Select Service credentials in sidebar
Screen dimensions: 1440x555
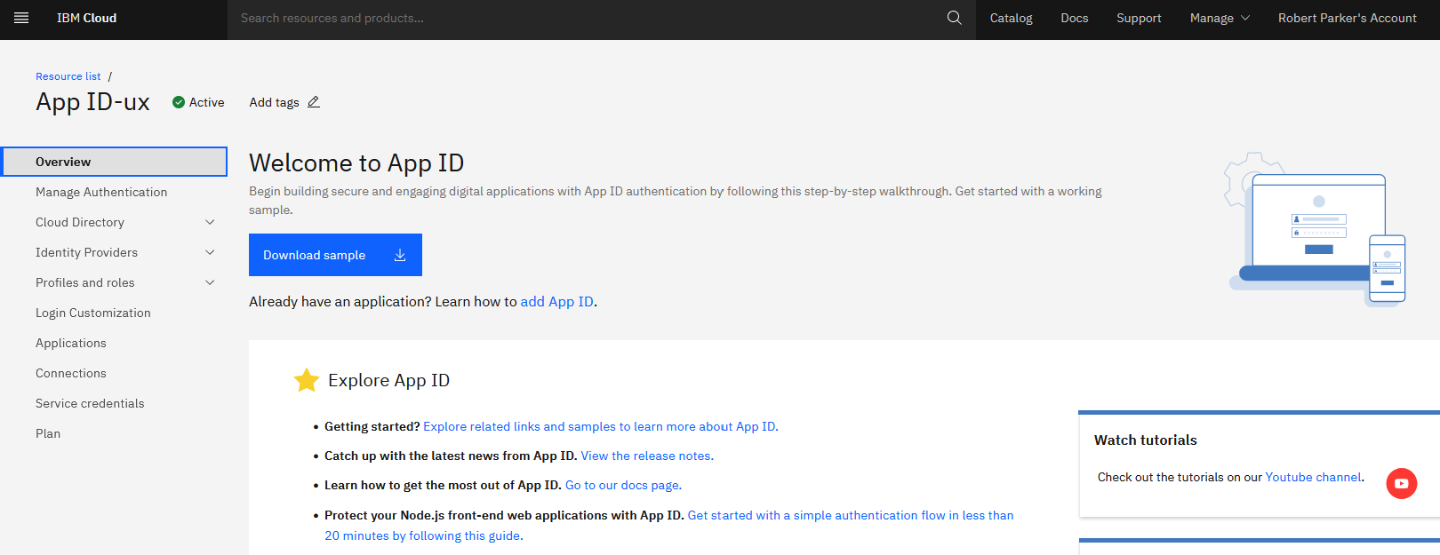[90, 403]
